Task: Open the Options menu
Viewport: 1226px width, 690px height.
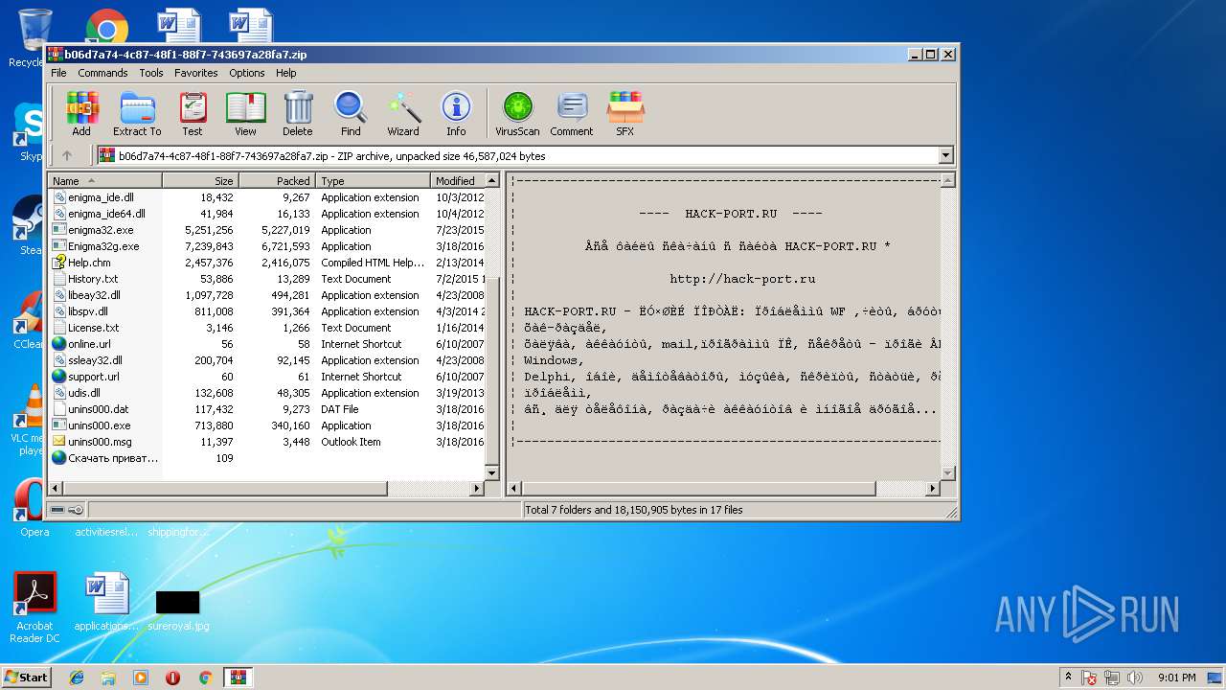Action: pos(246,73)
